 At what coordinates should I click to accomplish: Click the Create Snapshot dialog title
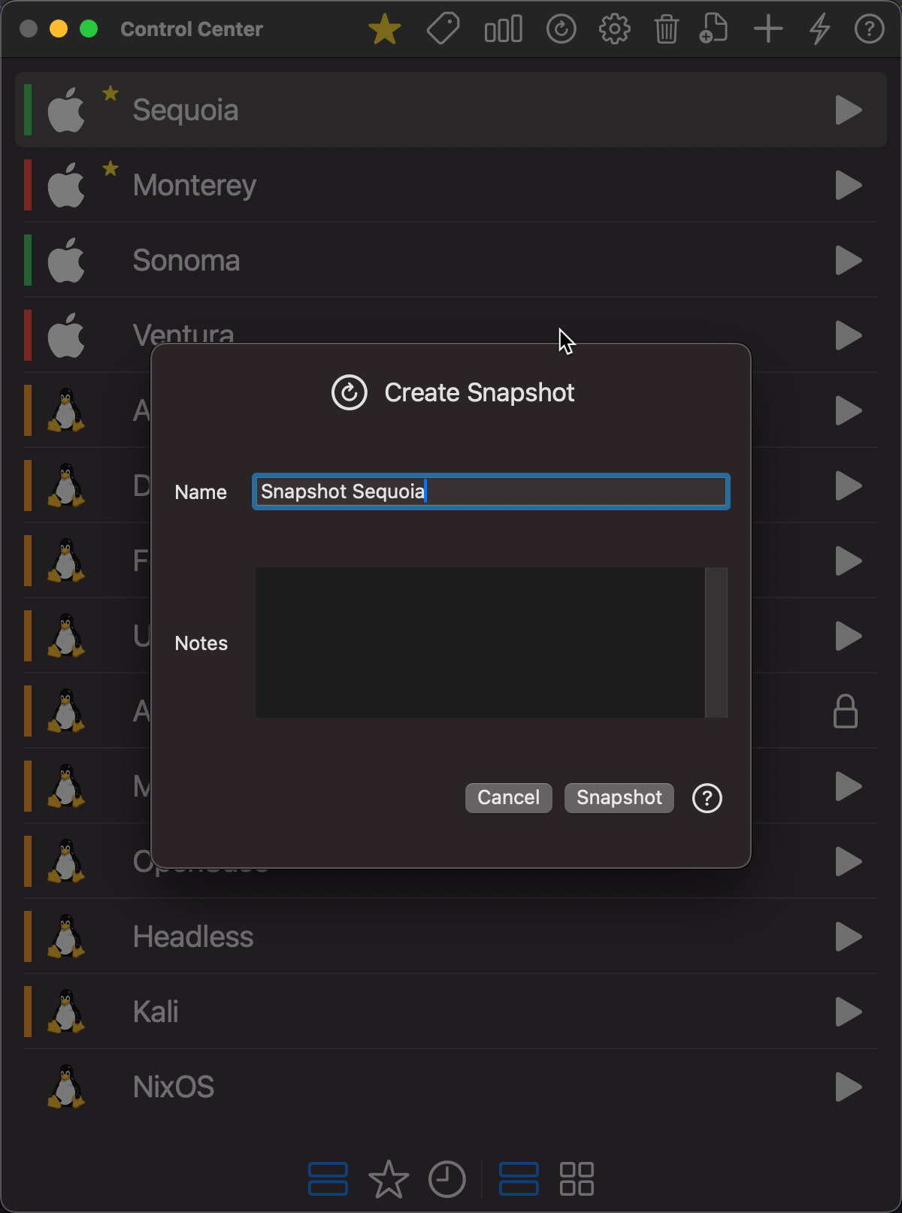click(x=480, y=392)
